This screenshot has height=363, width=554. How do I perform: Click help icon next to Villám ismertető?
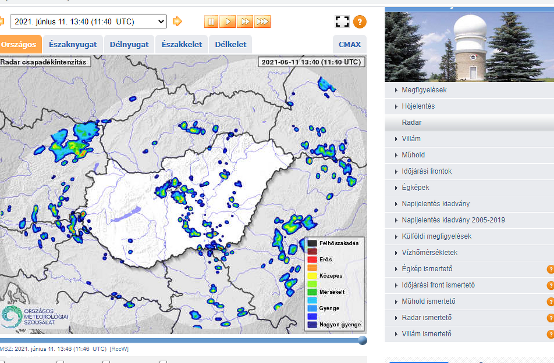point(551,334)
